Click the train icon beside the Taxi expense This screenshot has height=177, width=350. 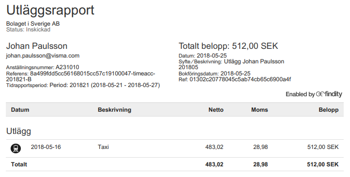click(x=15, y=148)
